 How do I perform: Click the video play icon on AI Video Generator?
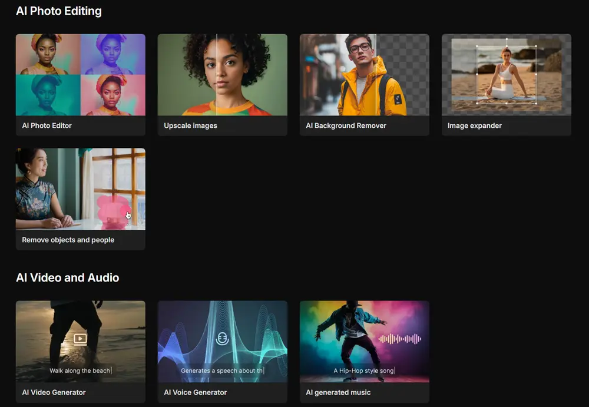[x=80, y=339]
